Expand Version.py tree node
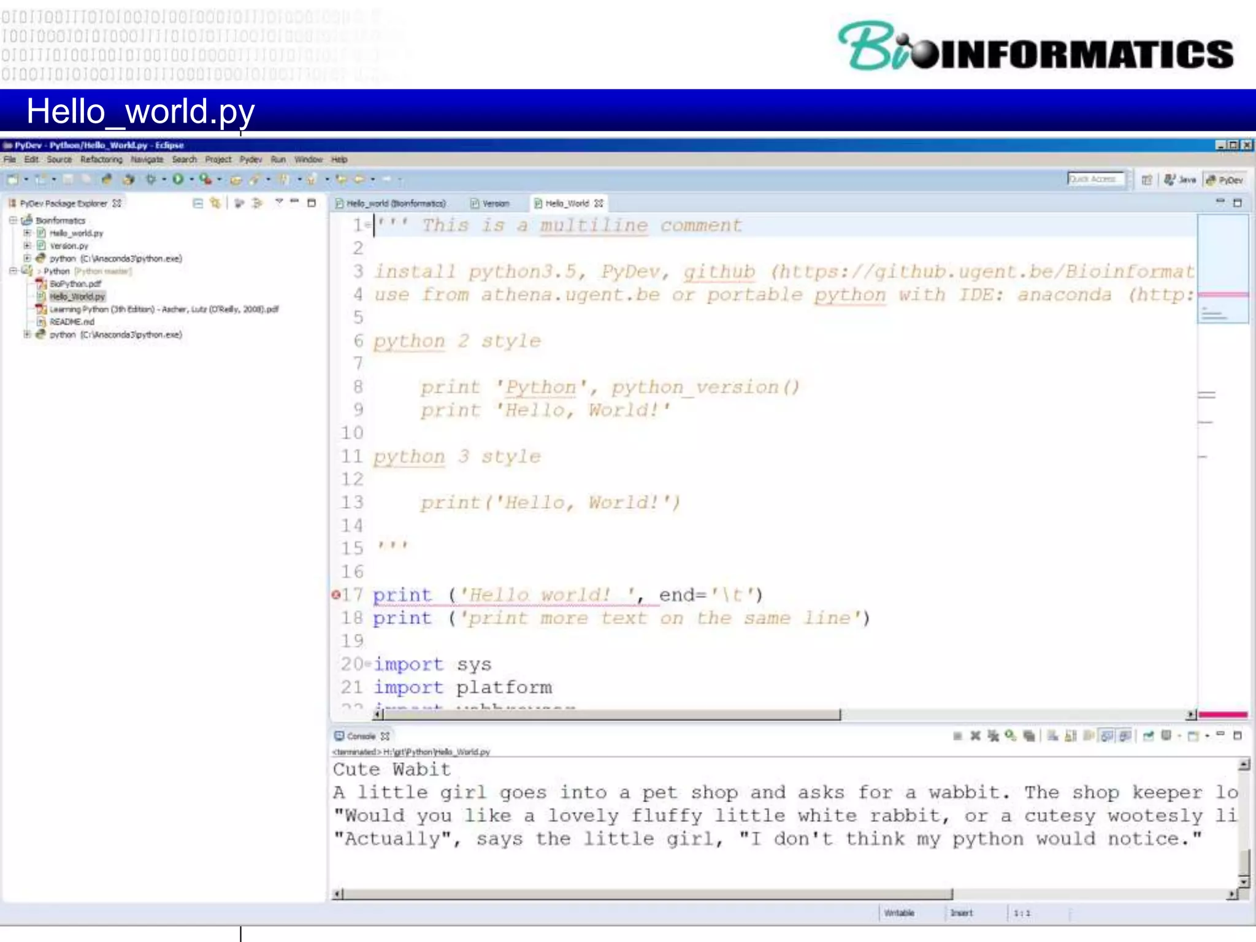1256x942 pixels. point(27,245)
